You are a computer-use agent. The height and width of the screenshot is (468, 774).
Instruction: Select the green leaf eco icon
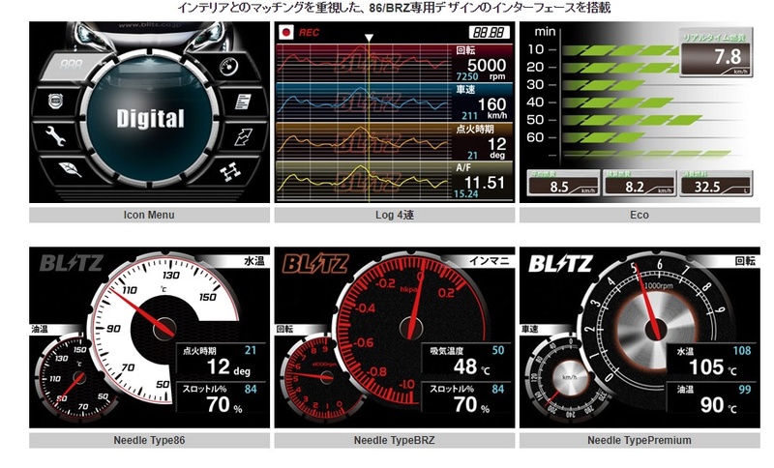click(x=70, y=169)
